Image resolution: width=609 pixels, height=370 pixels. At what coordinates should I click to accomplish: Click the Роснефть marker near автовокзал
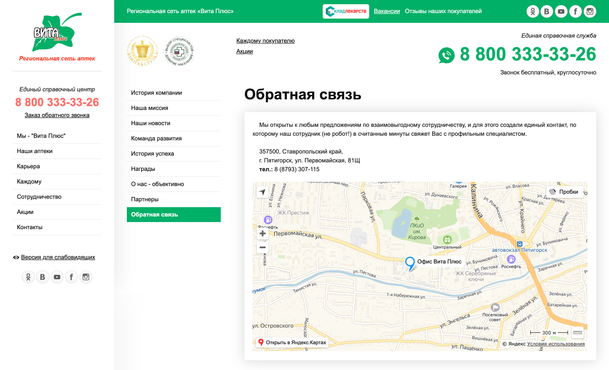[x=511, y=259]
